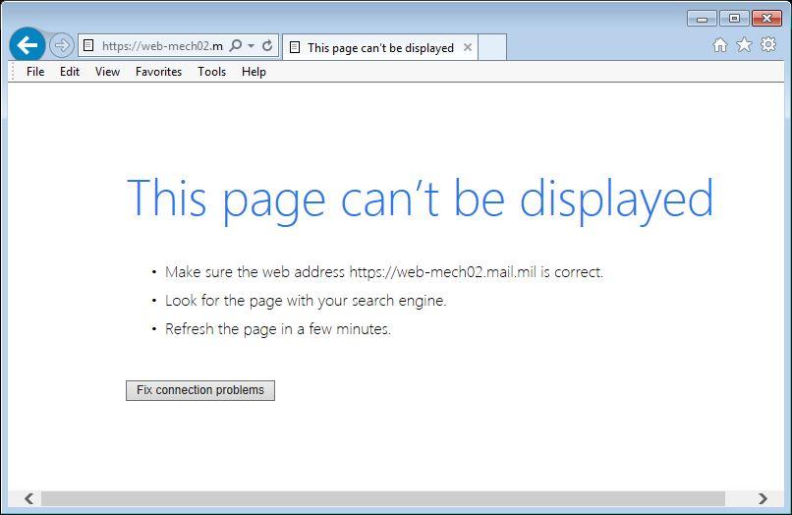
Task: Open the Favorites menu in menu bar
Action: 158,72
